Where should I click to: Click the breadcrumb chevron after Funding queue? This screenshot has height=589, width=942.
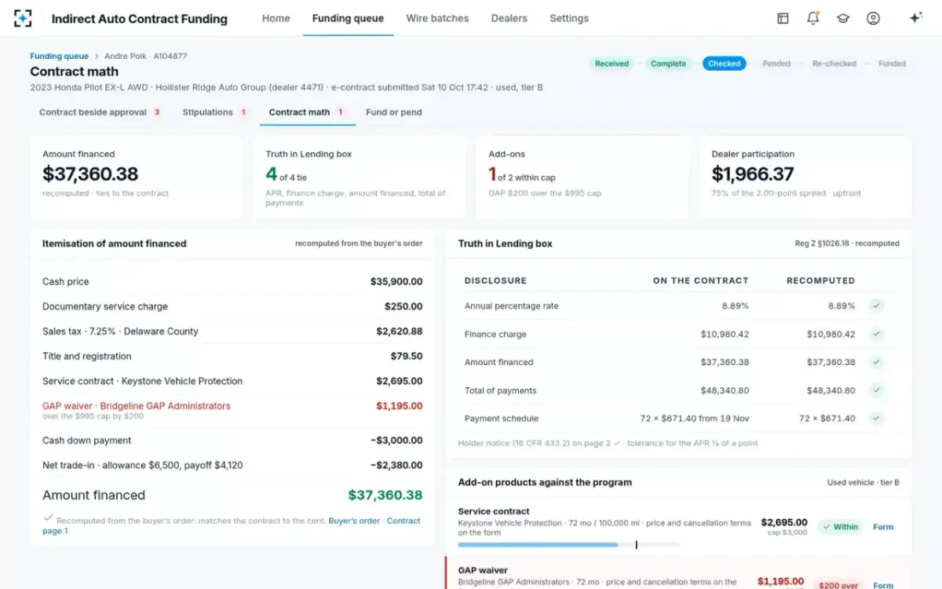coord(97,57)
